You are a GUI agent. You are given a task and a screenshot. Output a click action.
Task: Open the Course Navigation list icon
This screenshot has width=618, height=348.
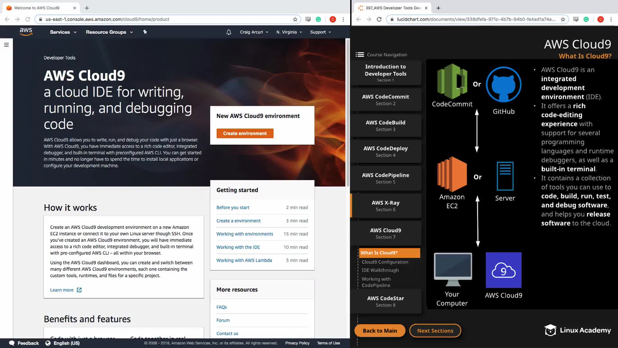point(360,54)
